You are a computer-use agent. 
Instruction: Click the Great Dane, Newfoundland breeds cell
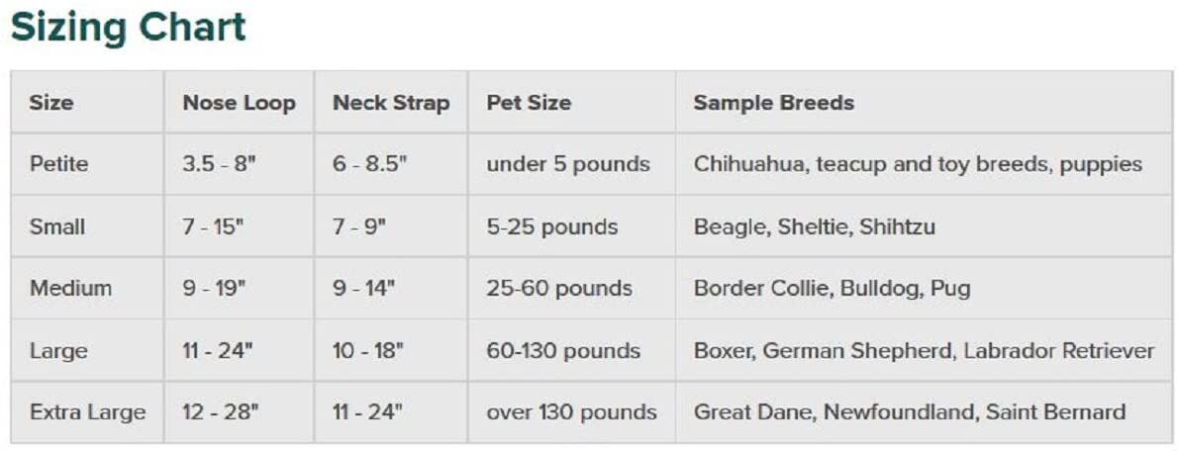[x=909, y=412]
